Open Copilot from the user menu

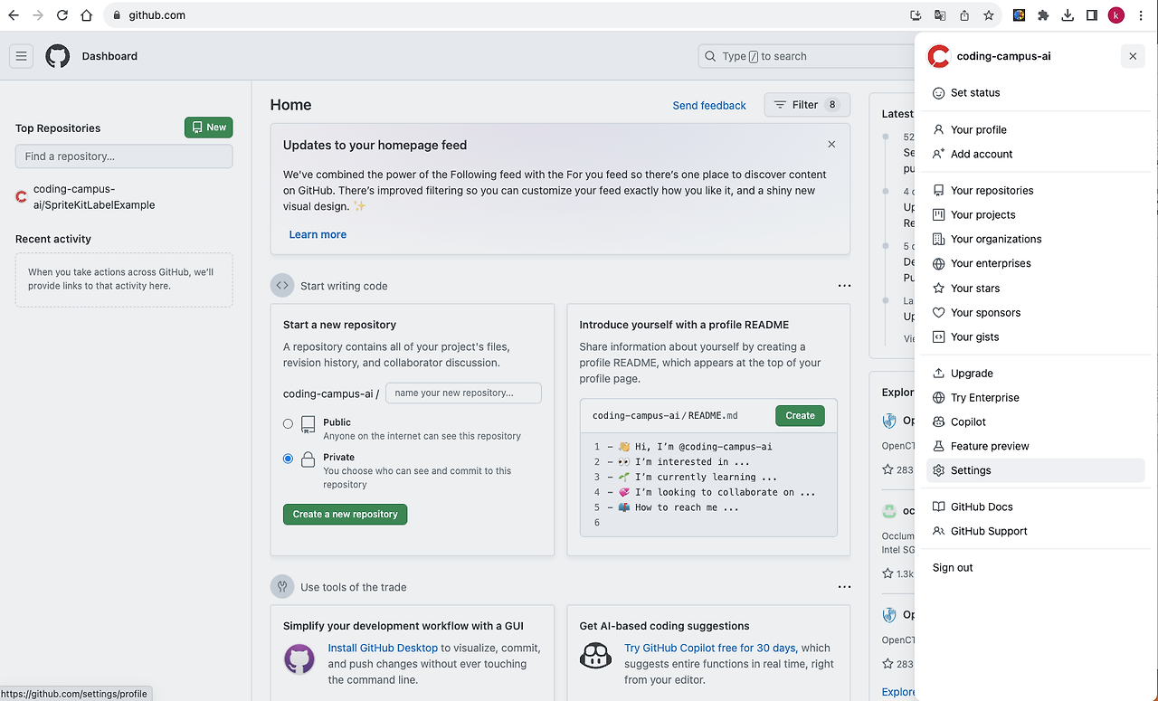[1036, 422]
